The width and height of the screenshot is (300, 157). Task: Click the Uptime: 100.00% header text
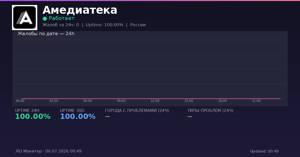104,25
